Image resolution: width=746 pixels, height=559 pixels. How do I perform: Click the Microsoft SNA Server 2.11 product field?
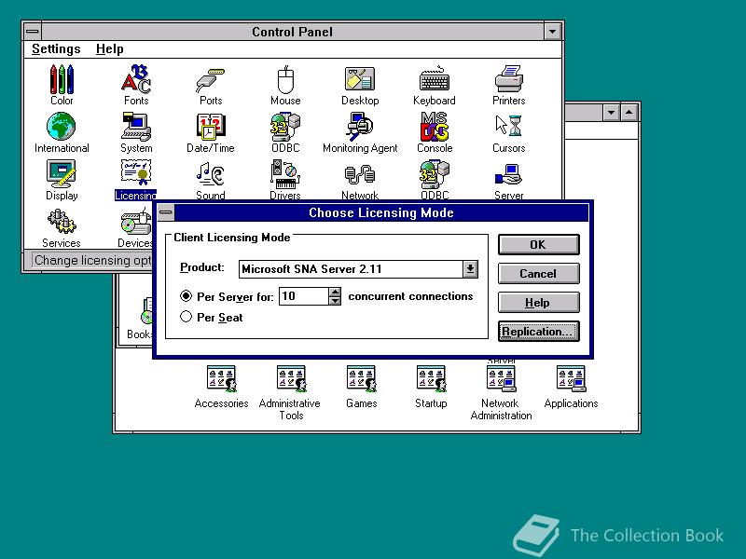click(x=352, y=269)
